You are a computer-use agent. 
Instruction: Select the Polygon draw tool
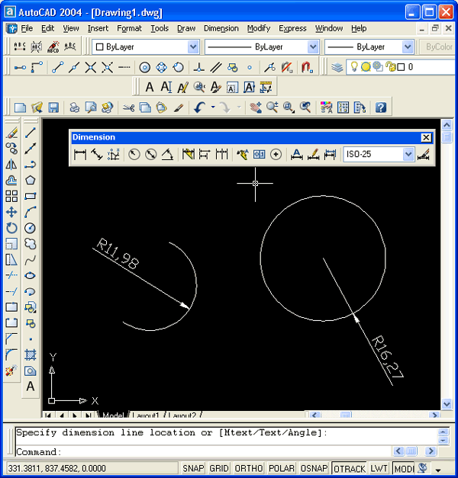coord(31,180)
